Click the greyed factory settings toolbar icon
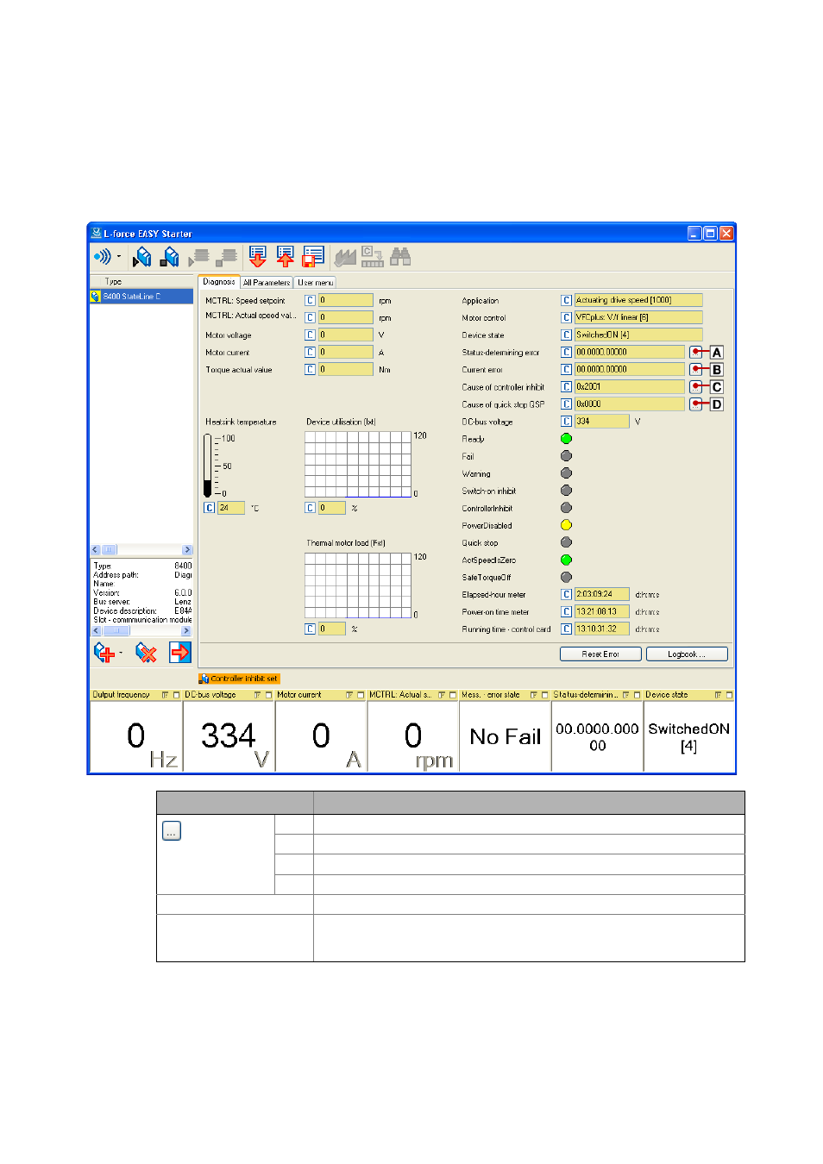The height and width of the screenshot is (1164, 823). pos(345,256)
